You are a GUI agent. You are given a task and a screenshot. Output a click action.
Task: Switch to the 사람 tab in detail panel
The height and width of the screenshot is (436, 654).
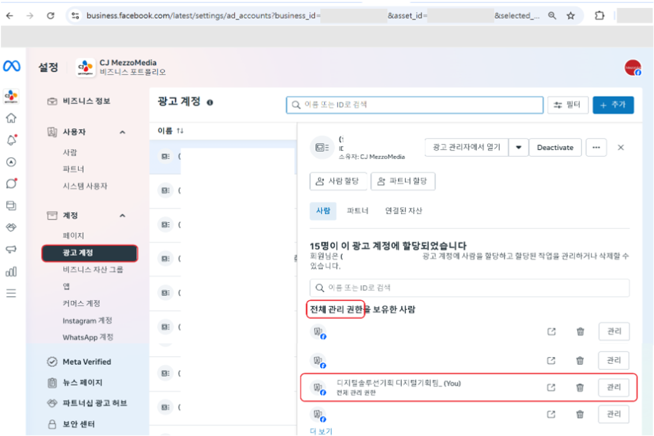pos(323,211)
